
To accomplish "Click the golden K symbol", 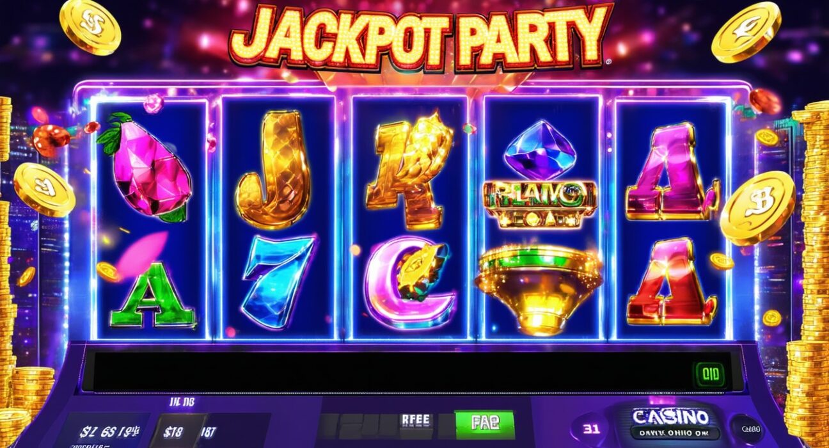I will pos(408,168).
